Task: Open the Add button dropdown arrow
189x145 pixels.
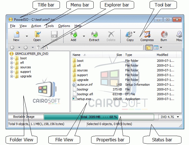Action: (84, 36)
